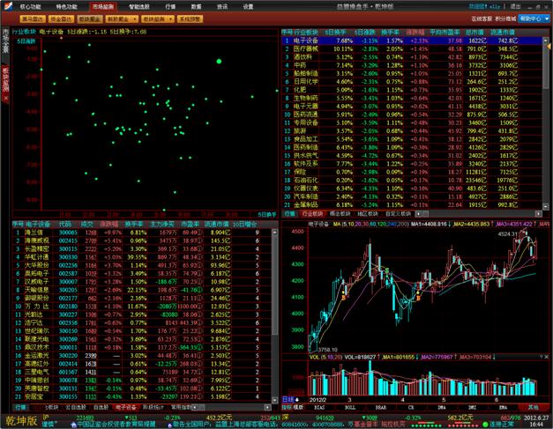Select the 生物制药 sector row
The image size is (553, 429).
(x=412, y=98)
